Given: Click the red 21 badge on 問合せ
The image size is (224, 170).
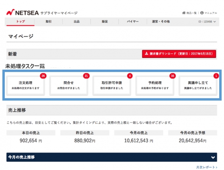Looking at the screenshot, I should point(86,76).
